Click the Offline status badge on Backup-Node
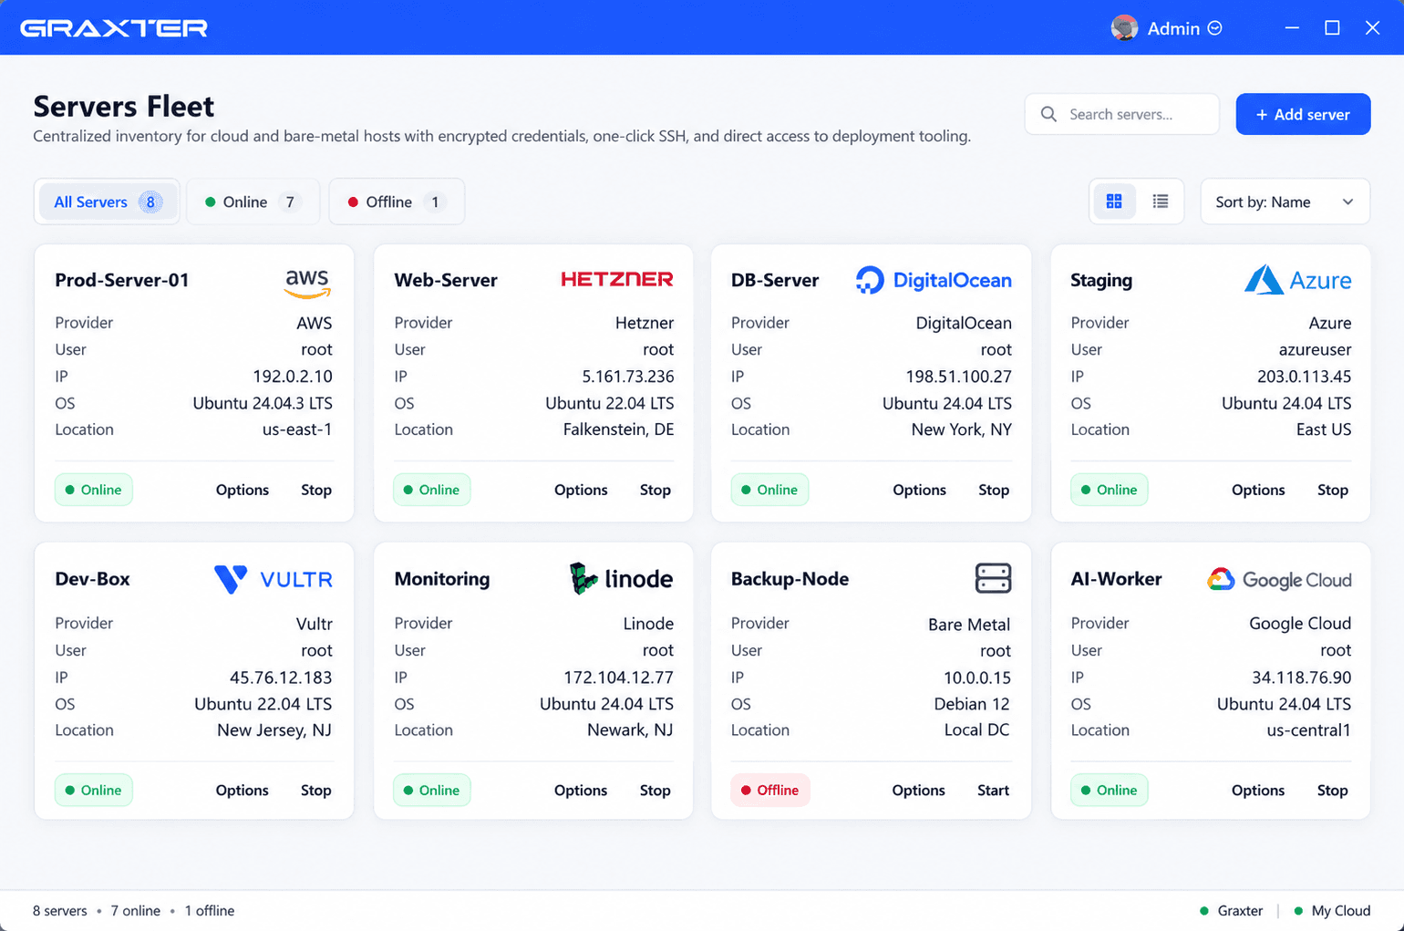Viewport: 1404px width, 931px height. [x=770, y=791]
